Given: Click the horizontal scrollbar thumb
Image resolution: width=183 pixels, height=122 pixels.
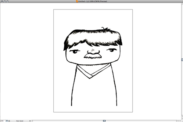Looking at the screenshot, I should 104,121.
